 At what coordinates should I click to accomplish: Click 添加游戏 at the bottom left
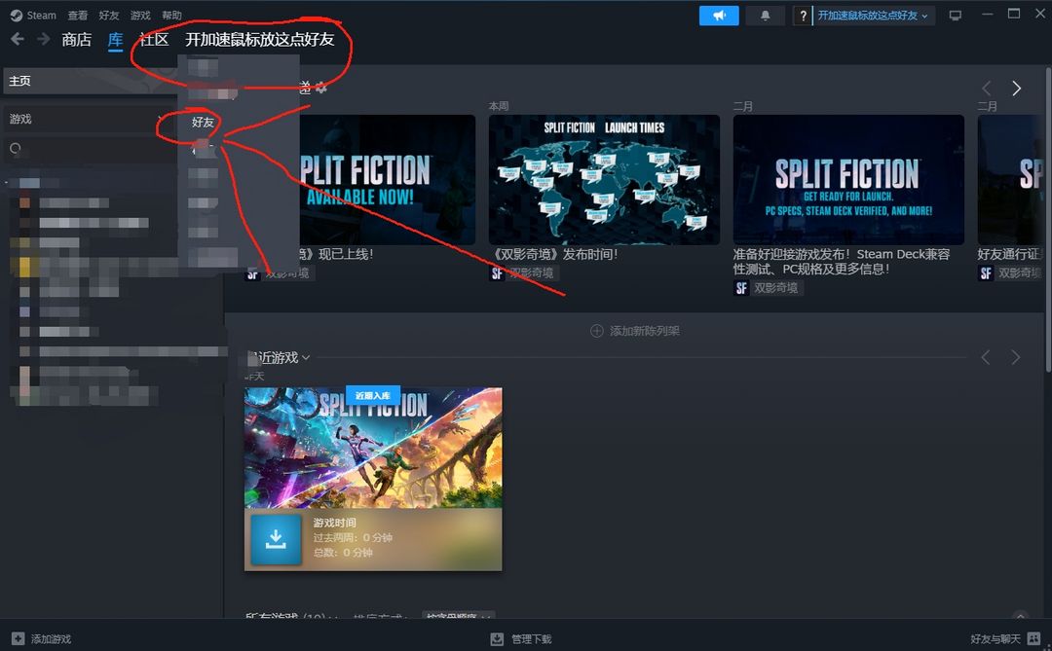pyautogui.click(x=42, y=639)
